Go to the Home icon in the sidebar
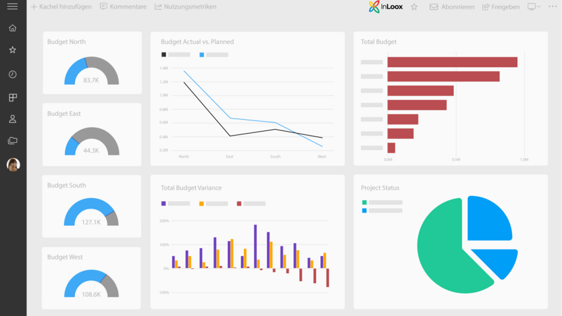The image size is (562, 316). (13, 28)
